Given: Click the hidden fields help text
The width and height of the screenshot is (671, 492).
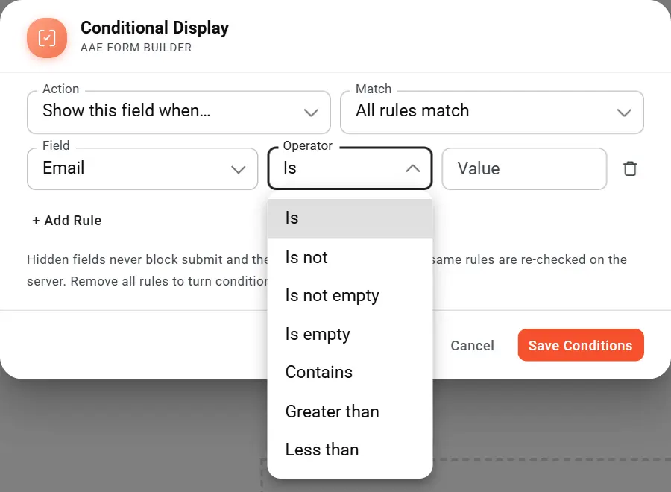Looking at the screenshot, I should click(x=327, y=271).
